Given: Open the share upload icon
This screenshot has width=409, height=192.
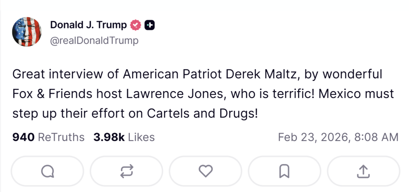Looking at the screenshot, I should coord(363,171).
